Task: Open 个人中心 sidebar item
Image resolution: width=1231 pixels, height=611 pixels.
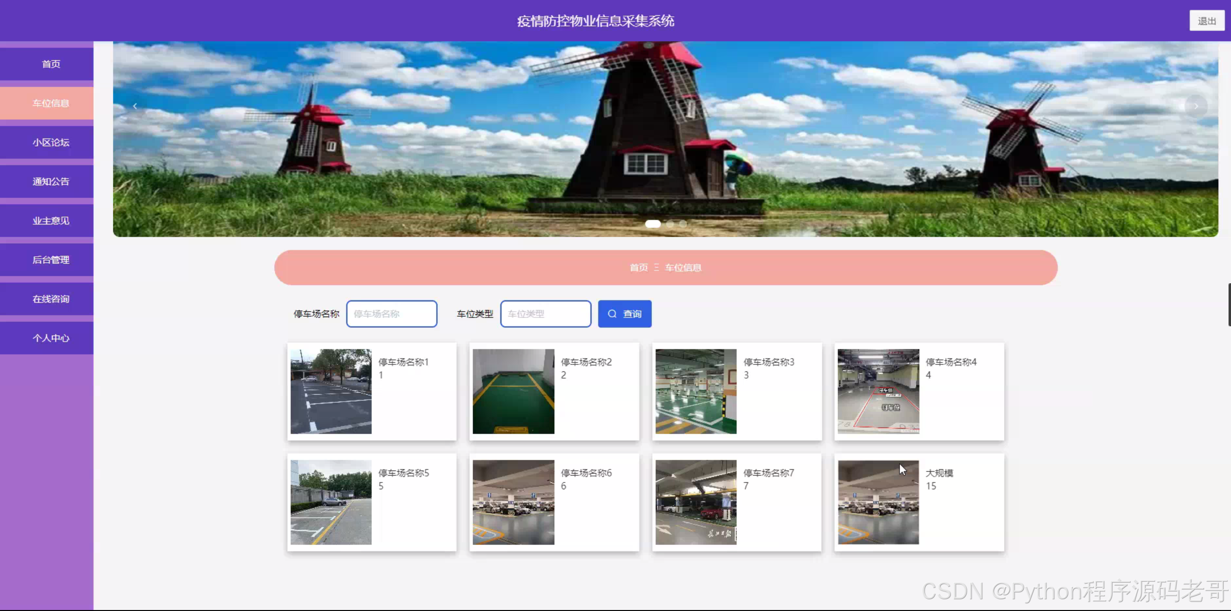Action: [x=51, y=338]
